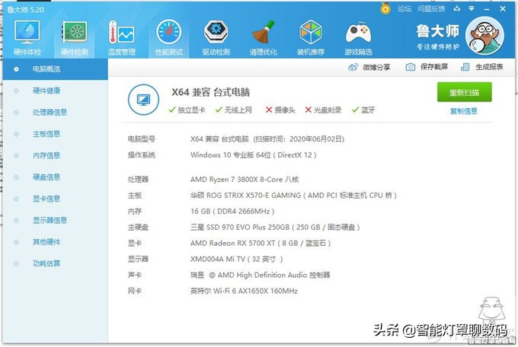This screenshot has height=347, width=518.
Task: Click the 独立显卡 check indicator
Action: pyautogui.click(x=187, y=110)
